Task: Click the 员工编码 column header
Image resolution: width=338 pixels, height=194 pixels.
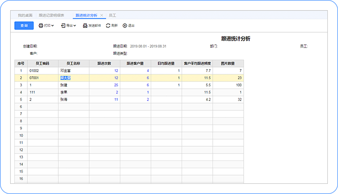Action: 43,63
